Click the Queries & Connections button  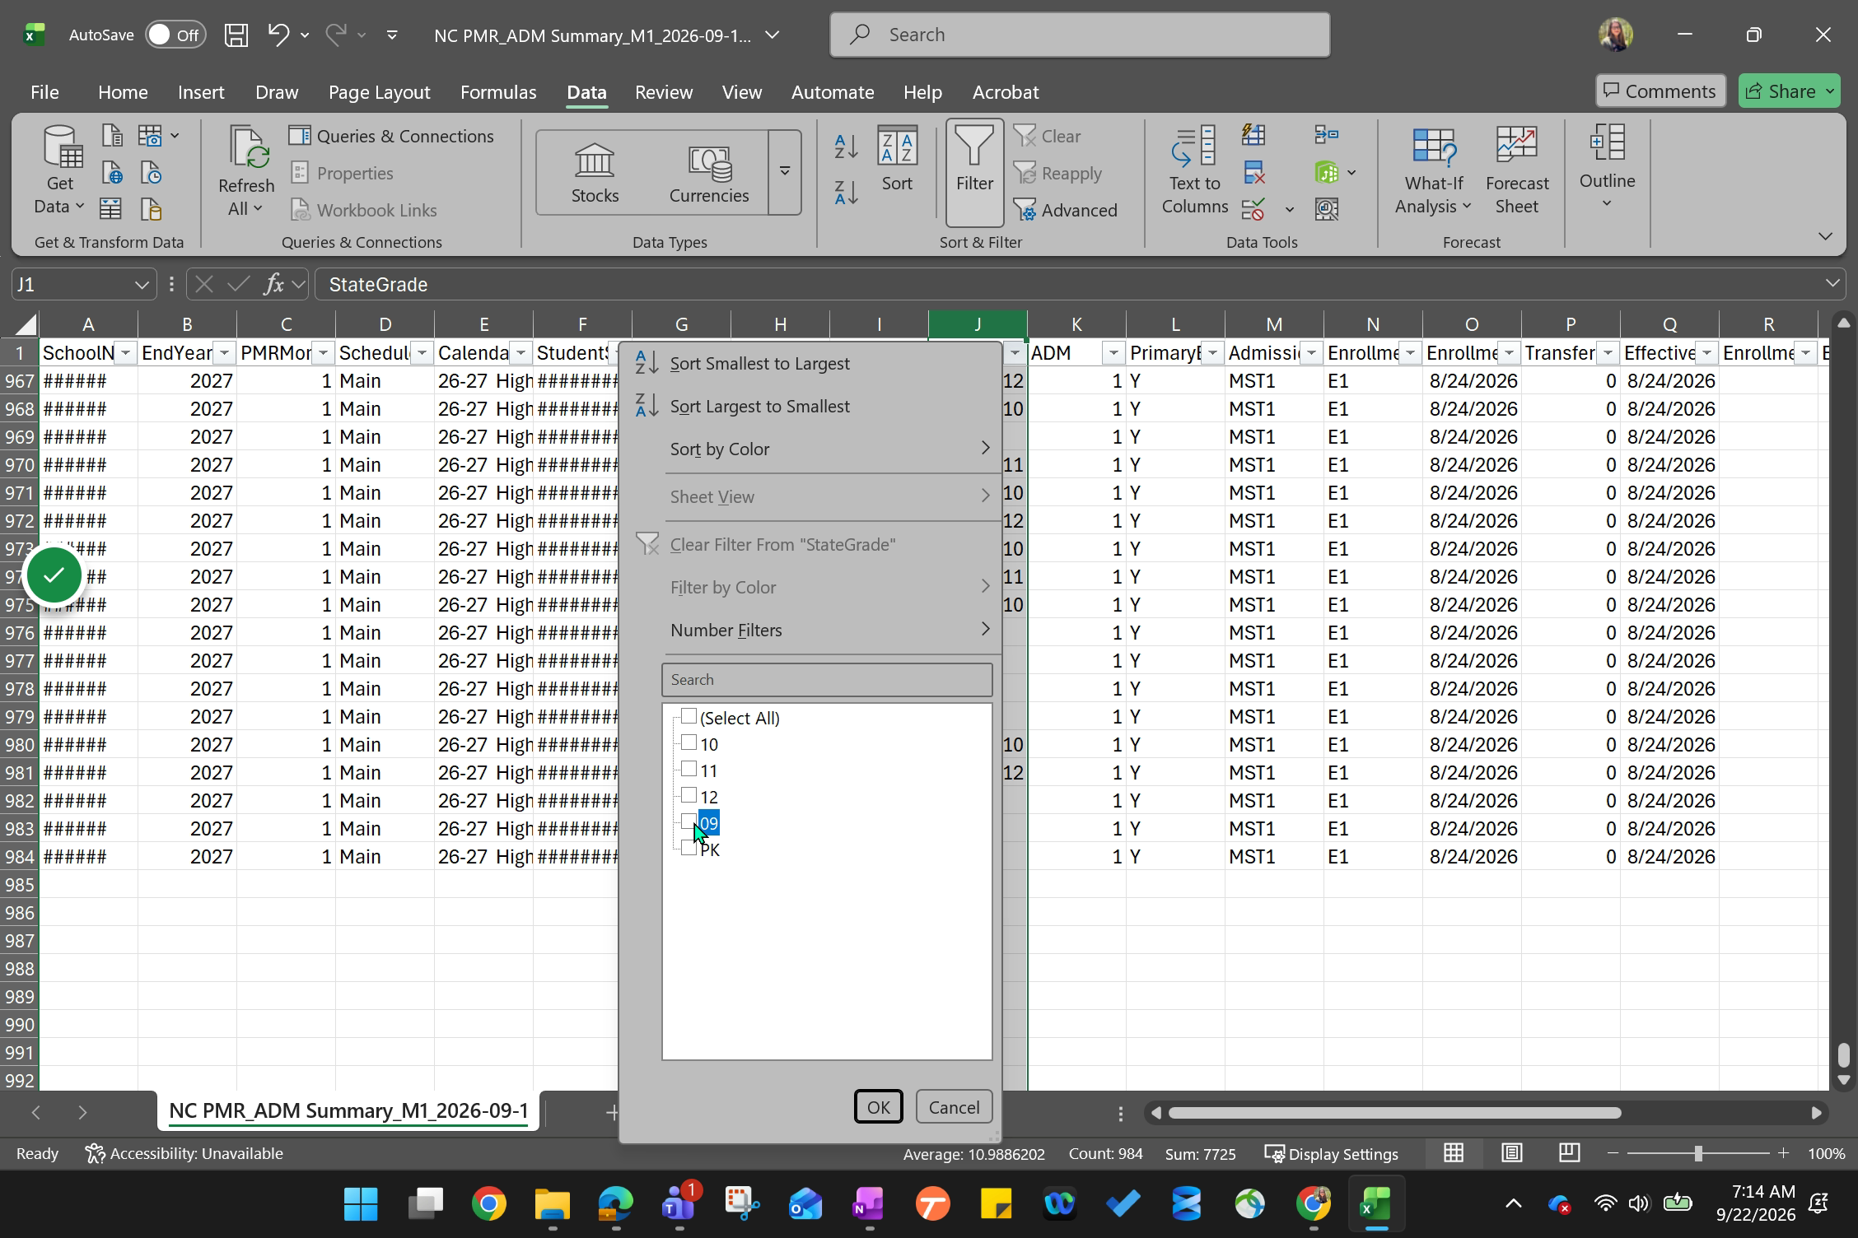click(x=392, y=136)
